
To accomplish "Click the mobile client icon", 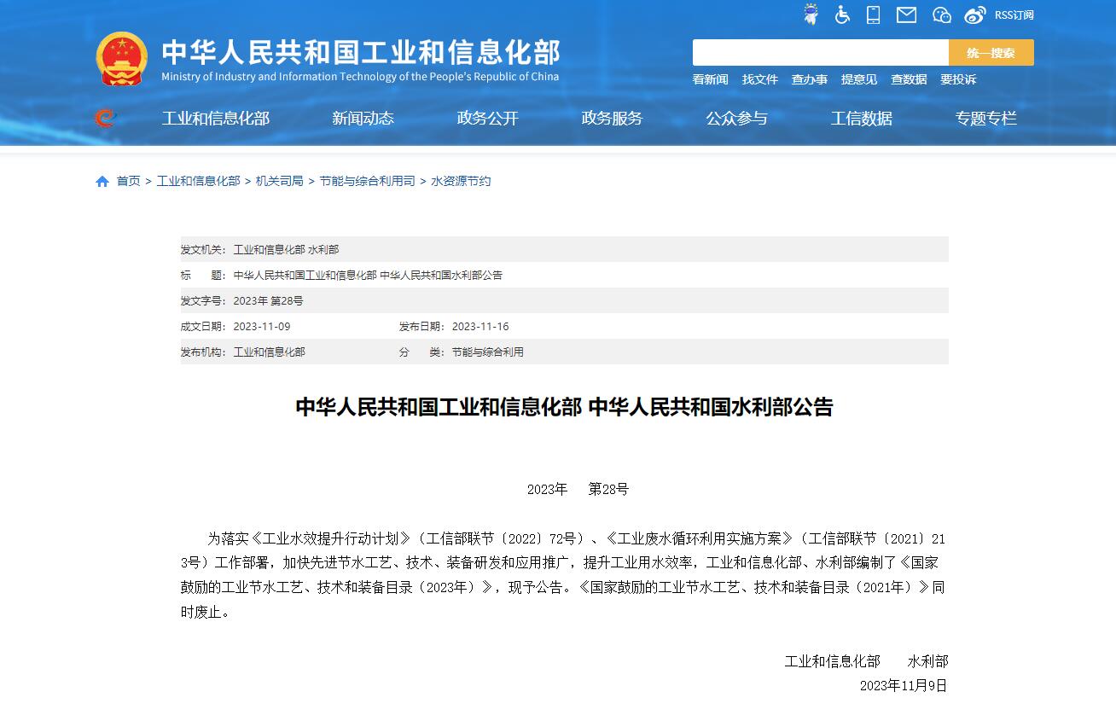I will 873,15.
